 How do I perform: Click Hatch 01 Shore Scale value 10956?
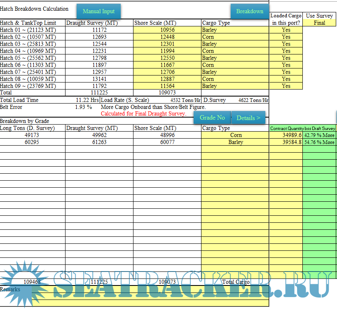pos(167,30)
